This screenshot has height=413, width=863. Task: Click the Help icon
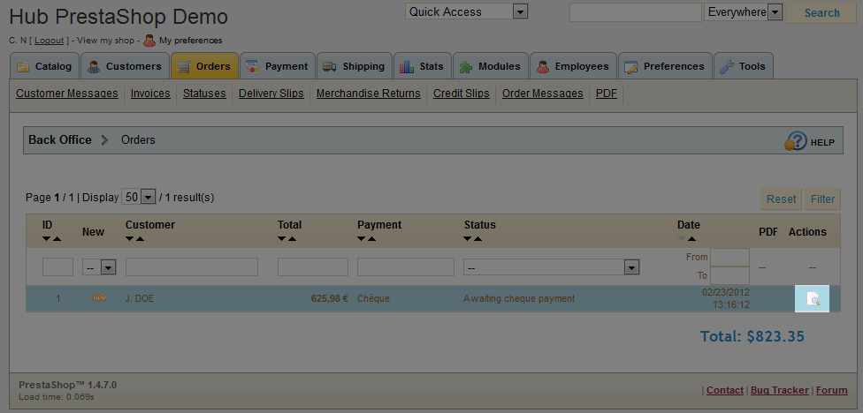click(x=796, y=141)
